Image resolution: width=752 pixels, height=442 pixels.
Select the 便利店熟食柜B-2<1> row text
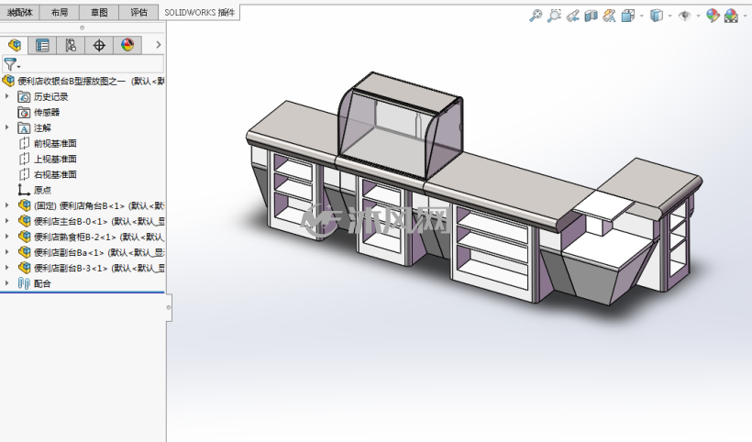99,237
